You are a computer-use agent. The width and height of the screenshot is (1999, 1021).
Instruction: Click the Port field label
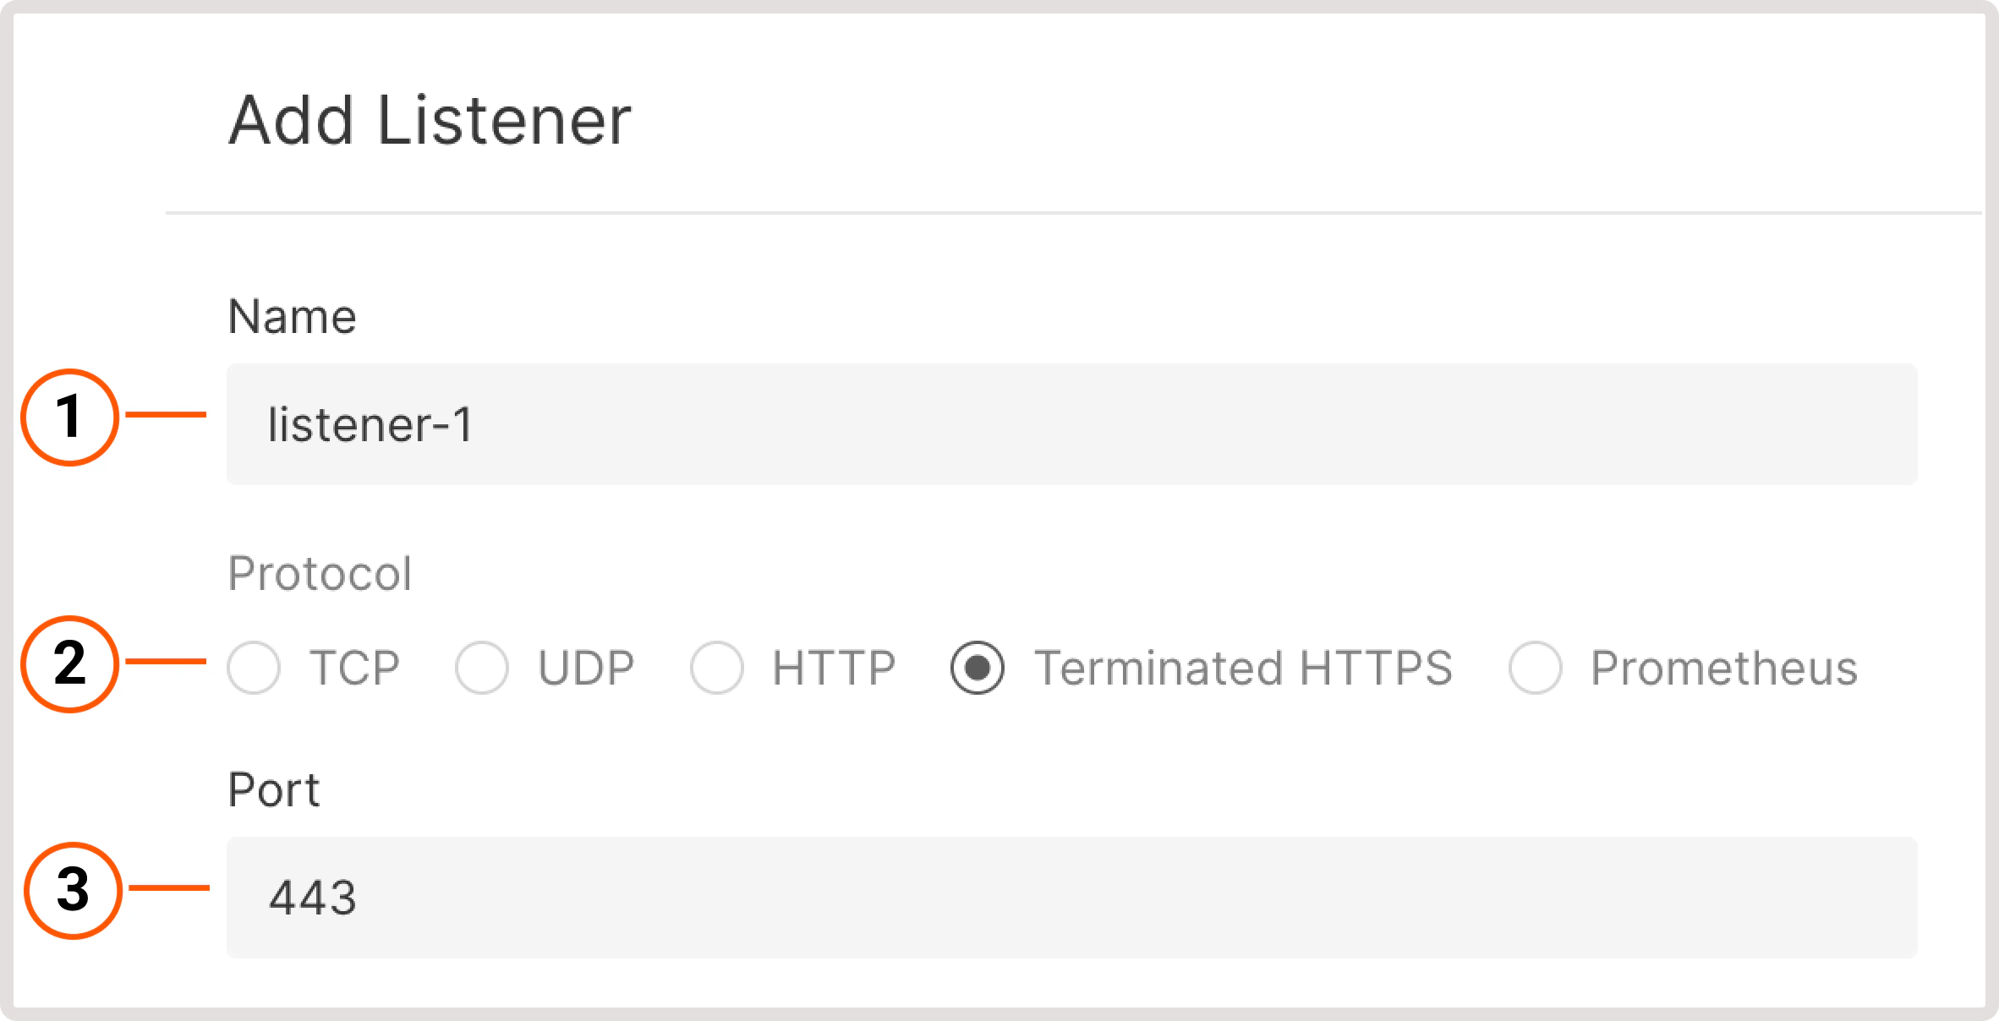pyautogui.click(x=274, y=789)
